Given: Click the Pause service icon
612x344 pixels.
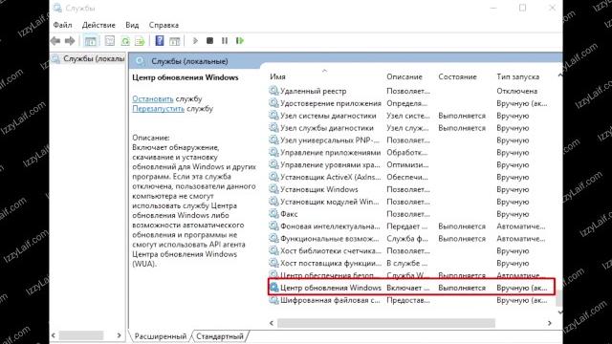Looking at the screenshot, I should tap(225, 40).
